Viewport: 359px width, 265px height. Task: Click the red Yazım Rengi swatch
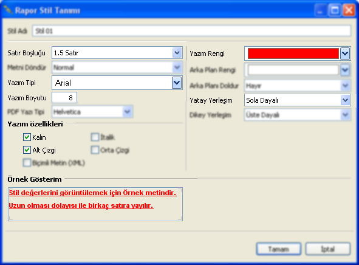tap(293, 53)
